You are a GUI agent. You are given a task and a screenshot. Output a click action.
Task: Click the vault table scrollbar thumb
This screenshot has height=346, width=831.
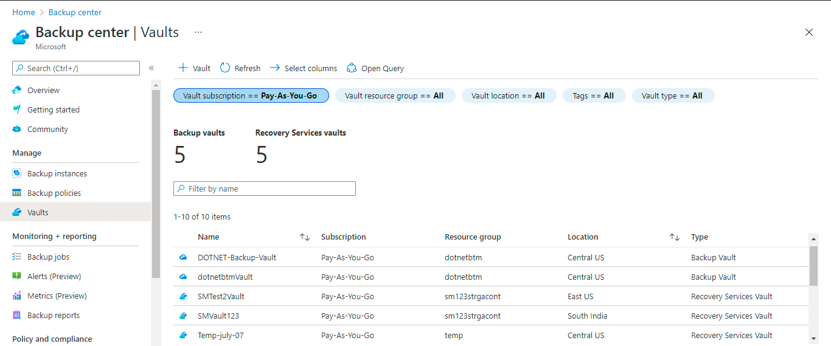813,266
